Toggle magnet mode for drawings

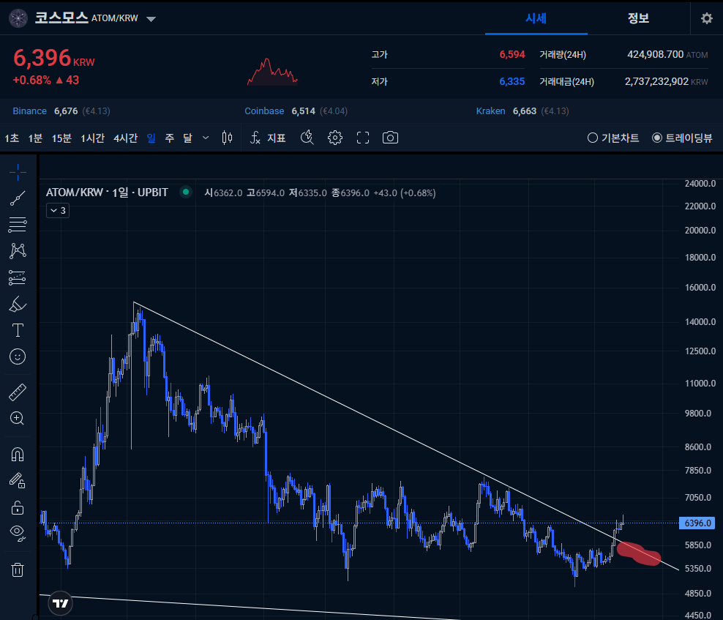18,455
